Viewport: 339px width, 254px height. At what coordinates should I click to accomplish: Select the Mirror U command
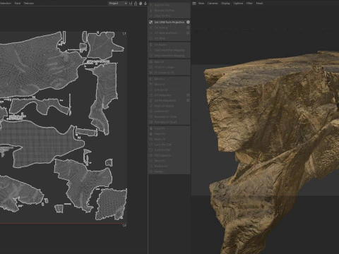pyautogui.click(x=169, y=79)
